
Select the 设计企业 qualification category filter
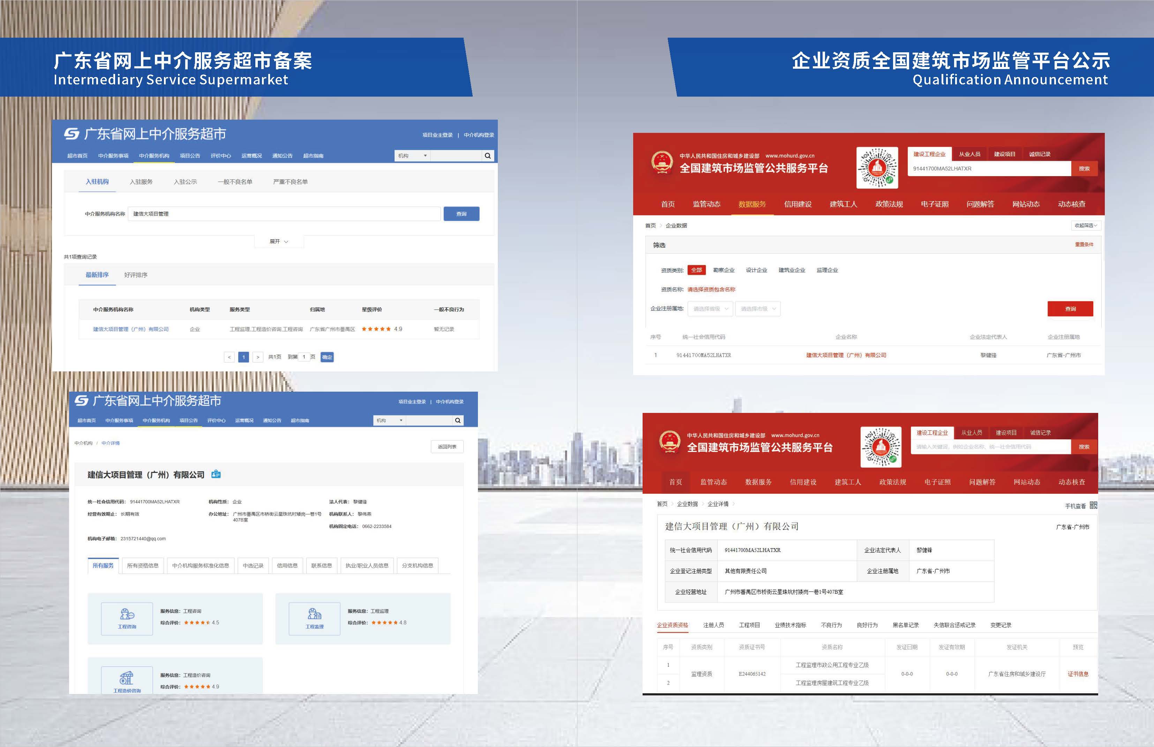(x=756, y=271)
